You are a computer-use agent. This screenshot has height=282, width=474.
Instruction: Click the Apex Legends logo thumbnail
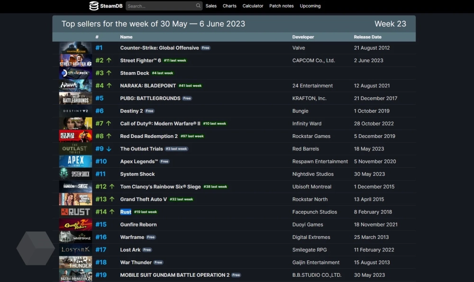coord(75,162)
